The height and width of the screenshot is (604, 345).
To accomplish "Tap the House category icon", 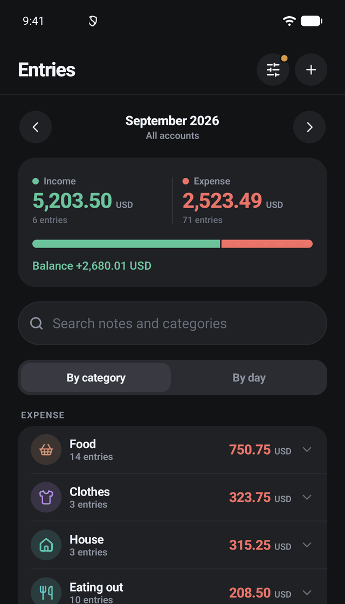I will click(46, 545).
